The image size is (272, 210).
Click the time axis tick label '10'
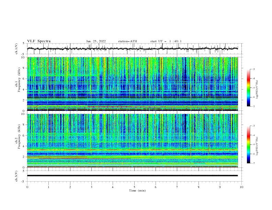[241, 187]
